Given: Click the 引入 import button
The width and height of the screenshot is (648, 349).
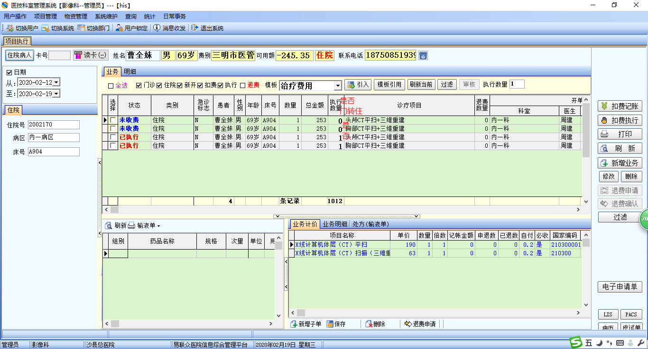Looking at the screenshot, I should click(x=358, y=85).
